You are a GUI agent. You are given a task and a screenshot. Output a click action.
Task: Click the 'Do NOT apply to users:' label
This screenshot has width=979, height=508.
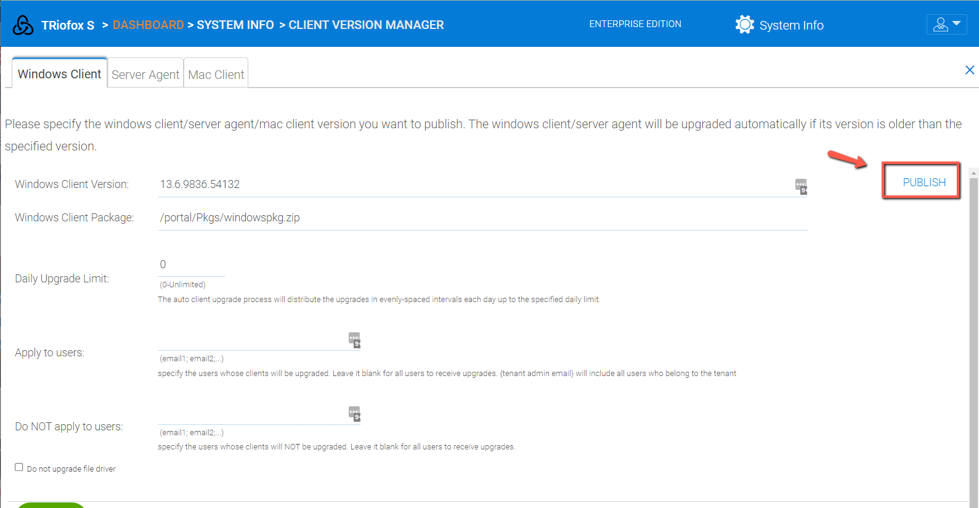tap(69, 427)
